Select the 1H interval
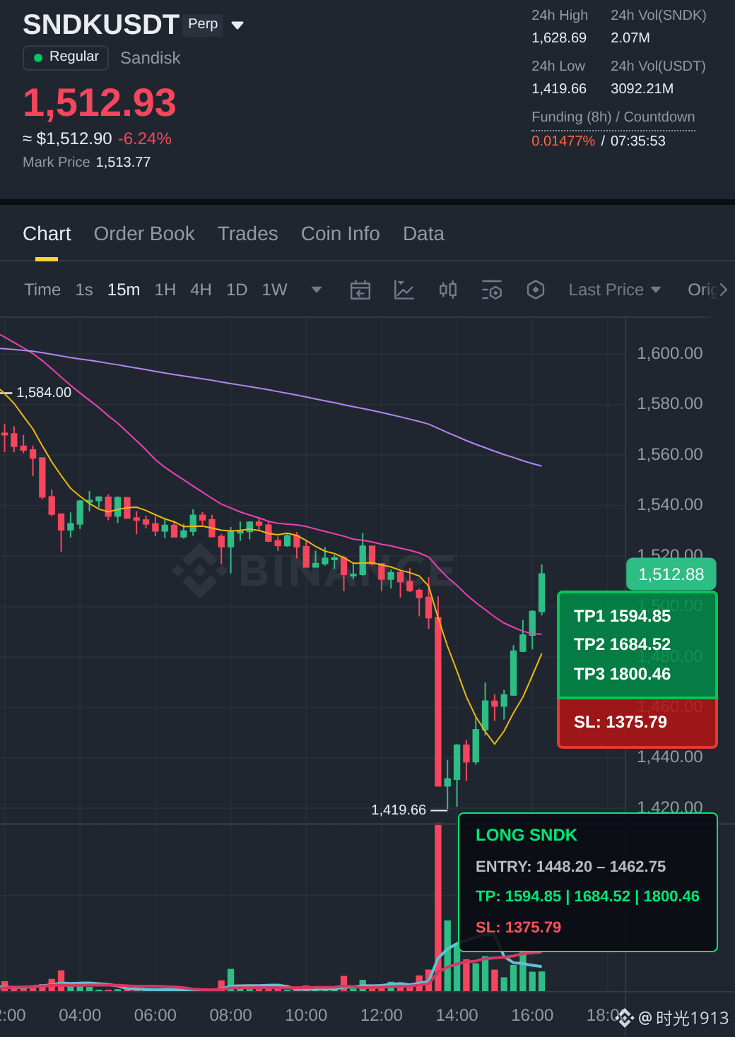 click(165, 290)
